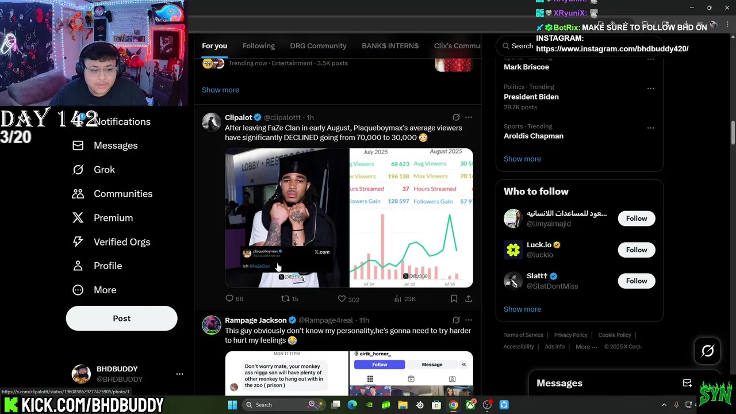Open the text-message screenshot in Rampage post
The image size is (736, 414).
click(287, 374)
